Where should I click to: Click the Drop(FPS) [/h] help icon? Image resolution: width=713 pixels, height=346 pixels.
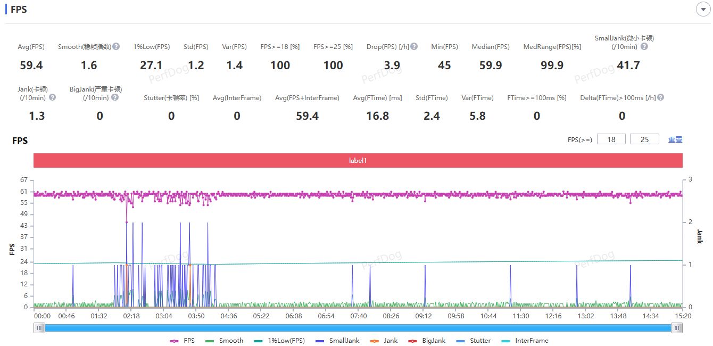point(414,46)
